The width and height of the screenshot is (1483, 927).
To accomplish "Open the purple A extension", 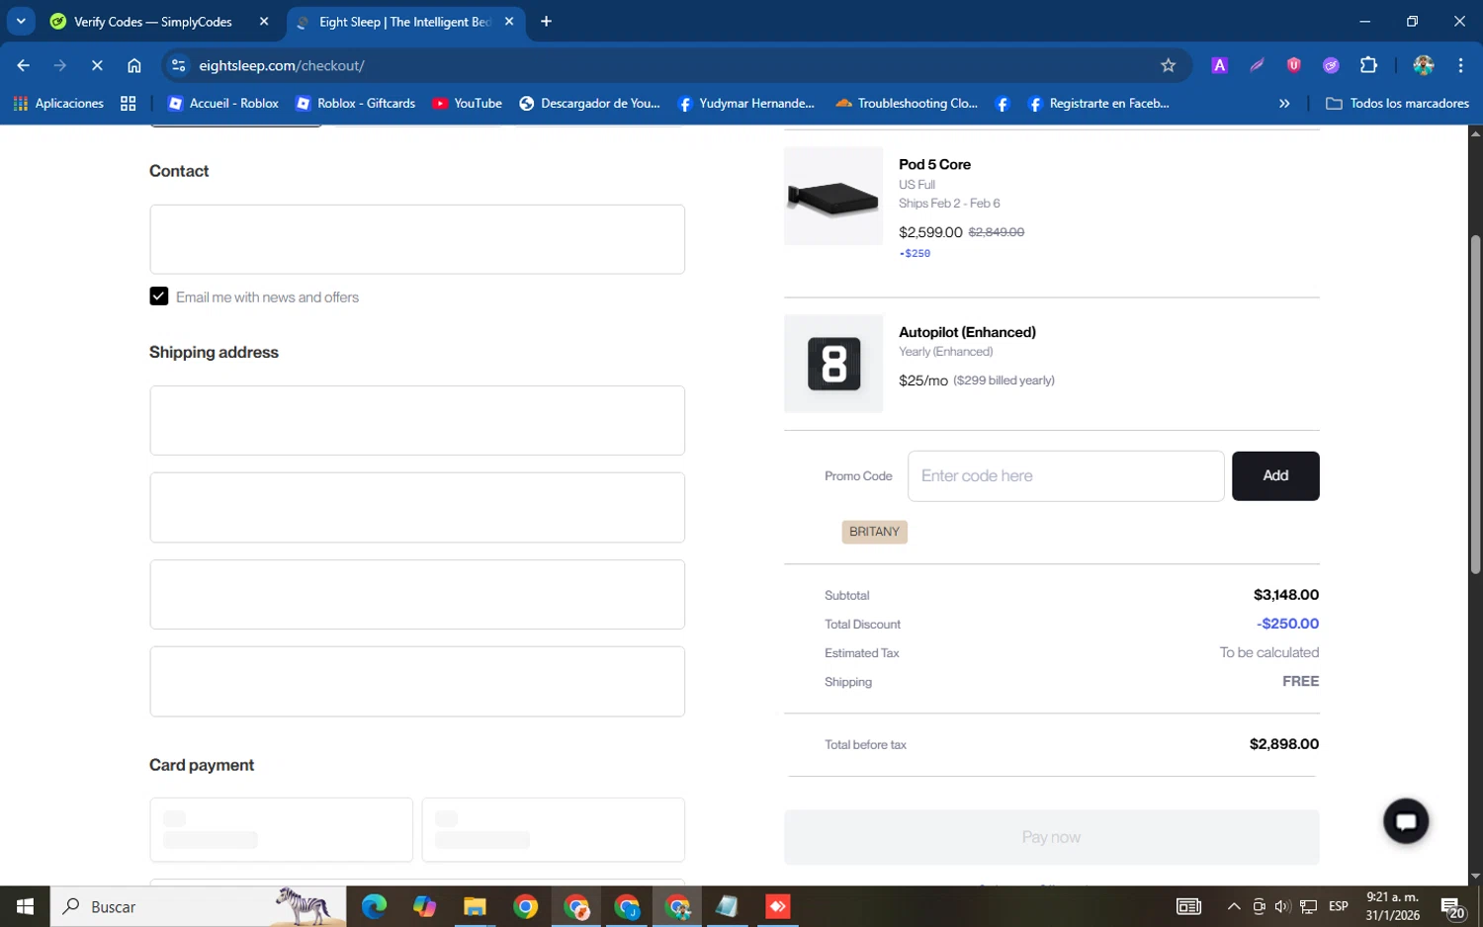I will [x=1219, y=65].
